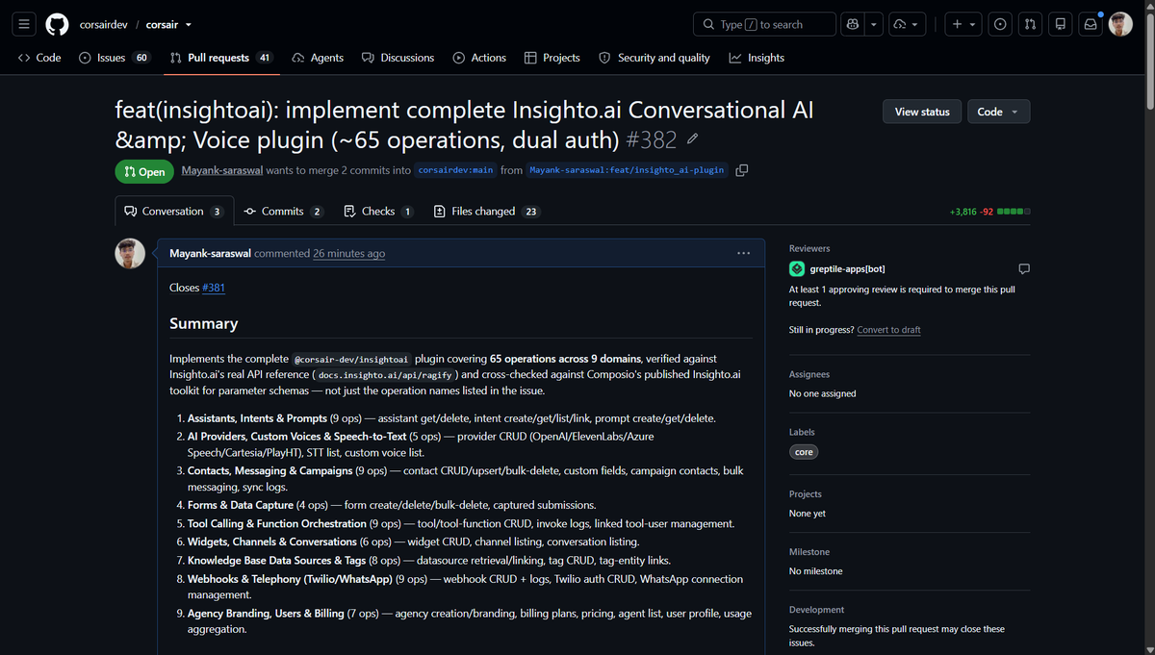Open linked issue #381

[214, 288]
